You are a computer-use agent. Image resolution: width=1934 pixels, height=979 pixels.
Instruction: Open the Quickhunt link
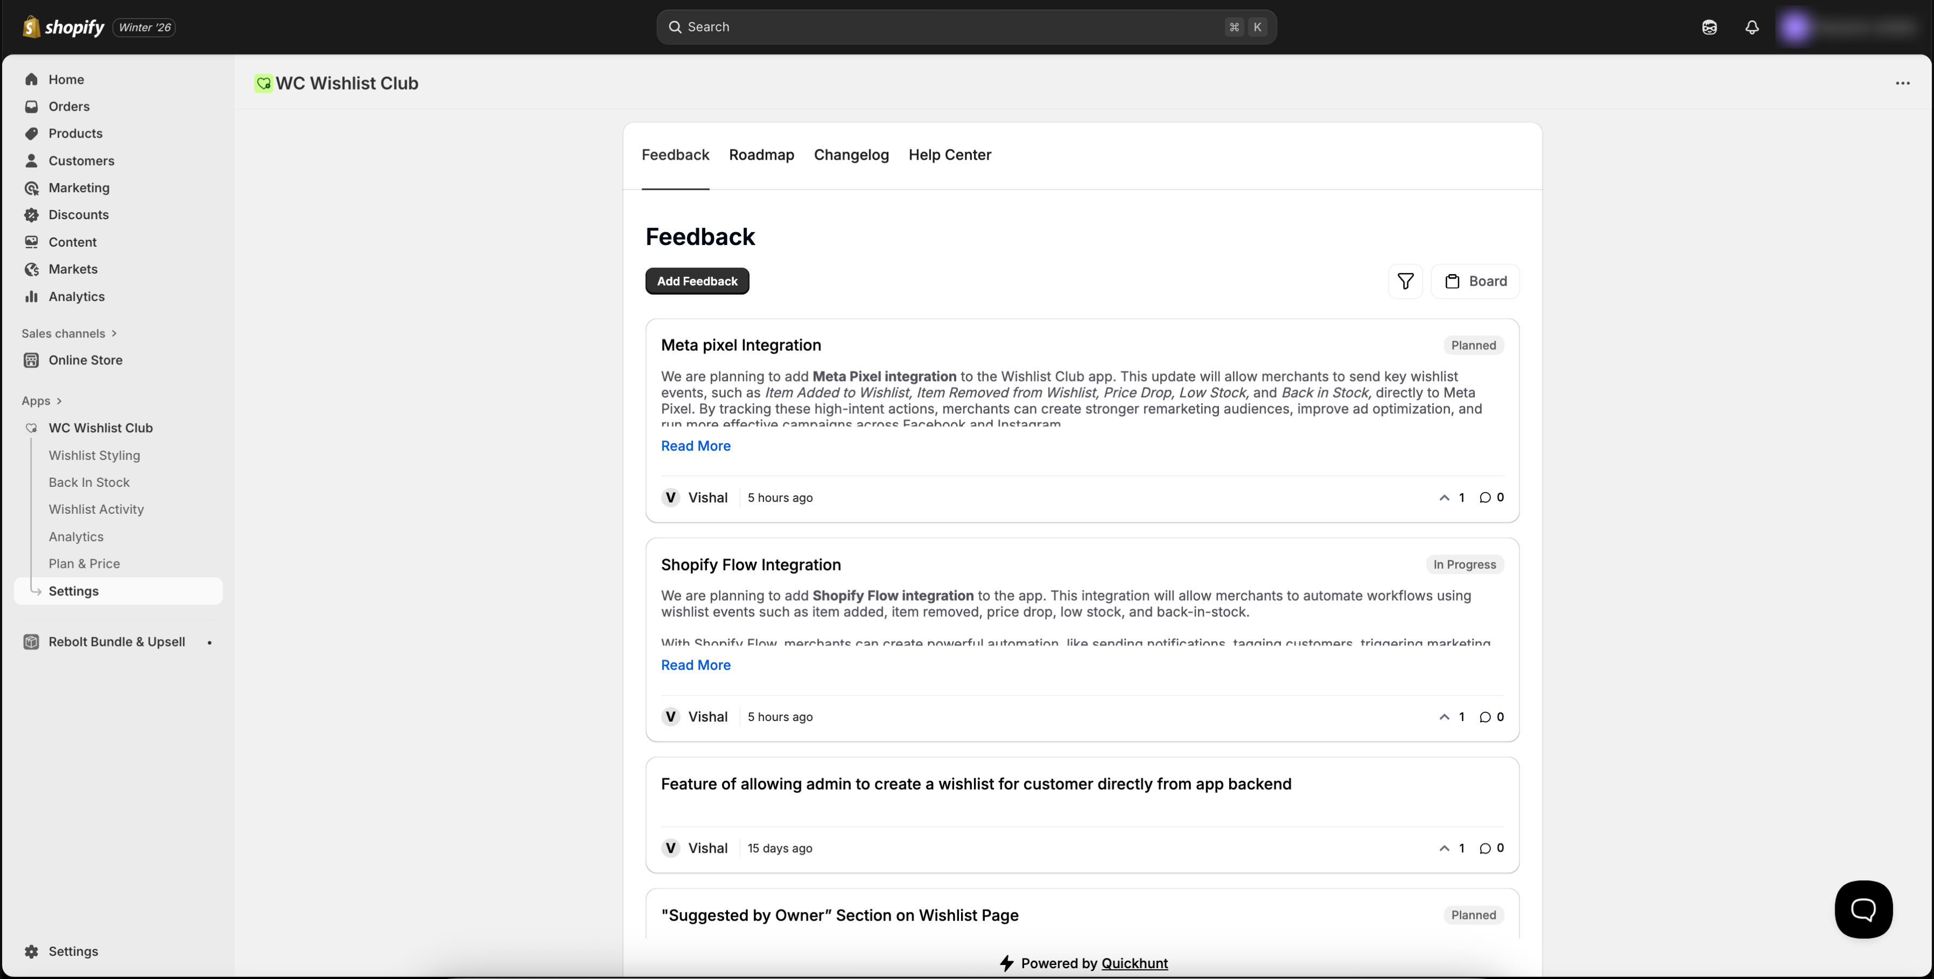[x=1134, y=963]
